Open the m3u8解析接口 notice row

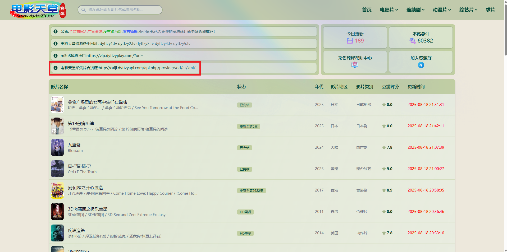pos(184,56)
